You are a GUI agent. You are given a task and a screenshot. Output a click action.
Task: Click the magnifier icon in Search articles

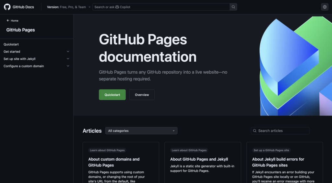(x=255, y=131)
